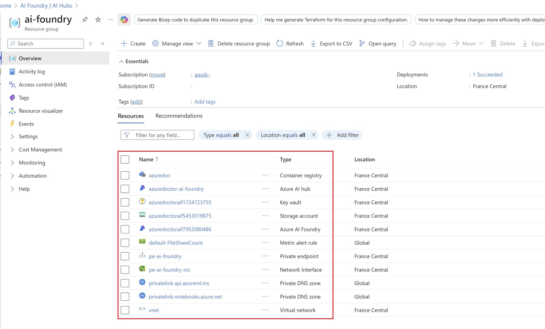The width and height of the screenshot is (545, 329).
Task: Click Generate Bicep code suggestion
Action: click(x=196, y=19)
